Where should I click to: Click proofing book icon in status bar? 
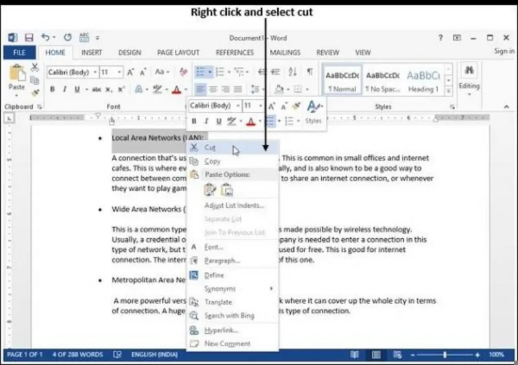click(x=117, y=355)
